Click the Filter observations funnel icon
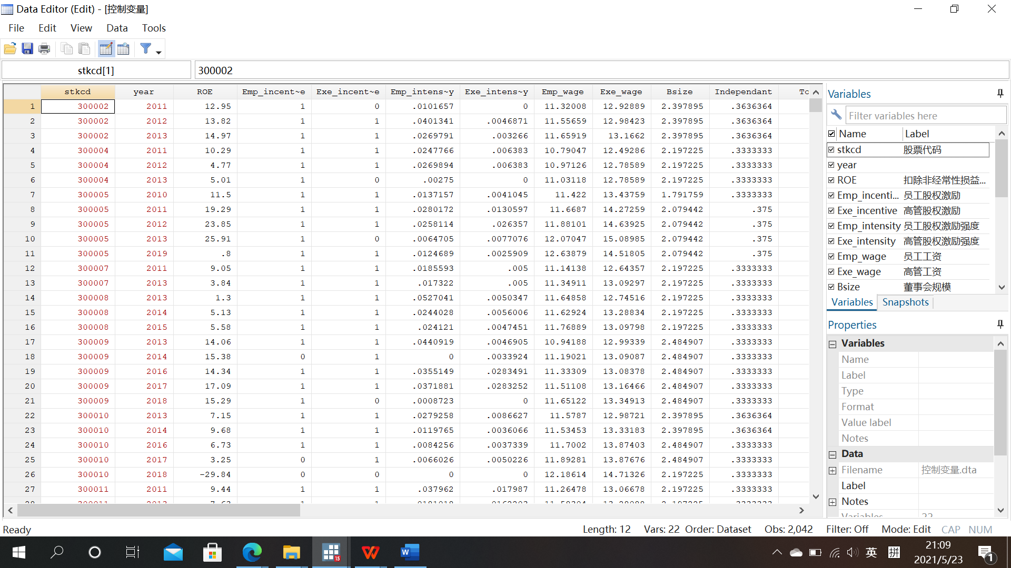The width and height of the screenshot is (1011, 568). coord(145,49)
